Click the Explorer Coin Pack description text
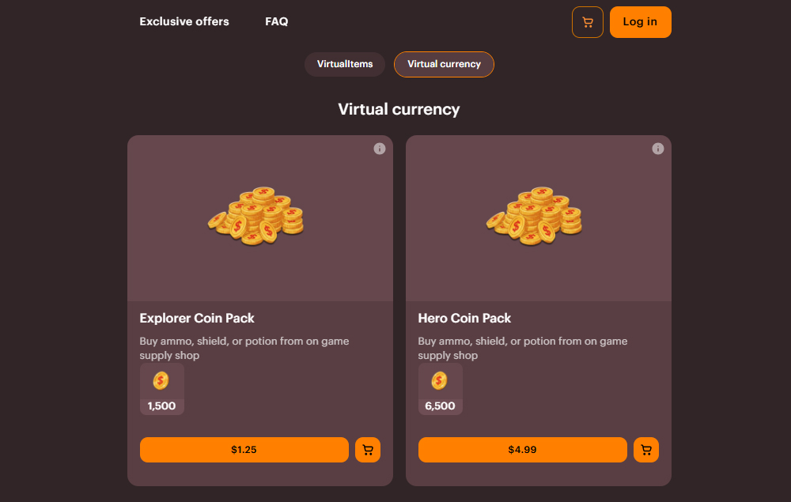Viewport: 791px width, 502px height. click(x=244, y=349)
